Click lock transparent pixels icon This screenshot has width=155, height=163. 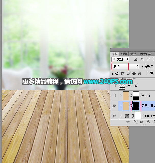(123, 73)
